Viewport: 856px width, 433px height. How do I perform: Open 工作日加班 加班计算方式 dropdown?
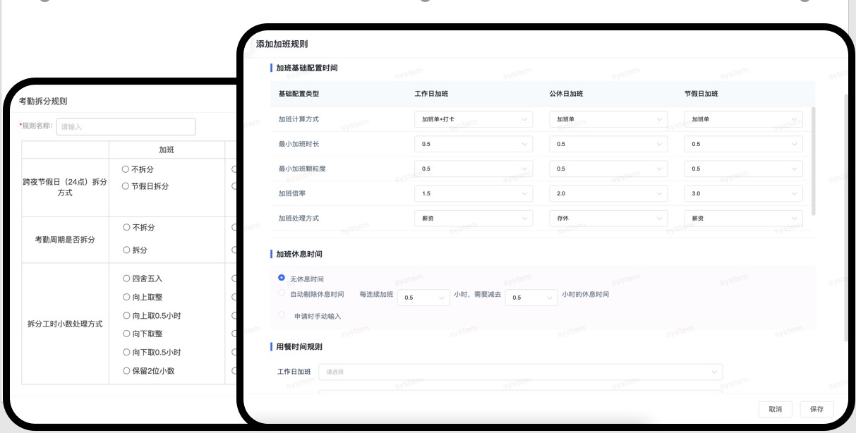tap(474, 119)
